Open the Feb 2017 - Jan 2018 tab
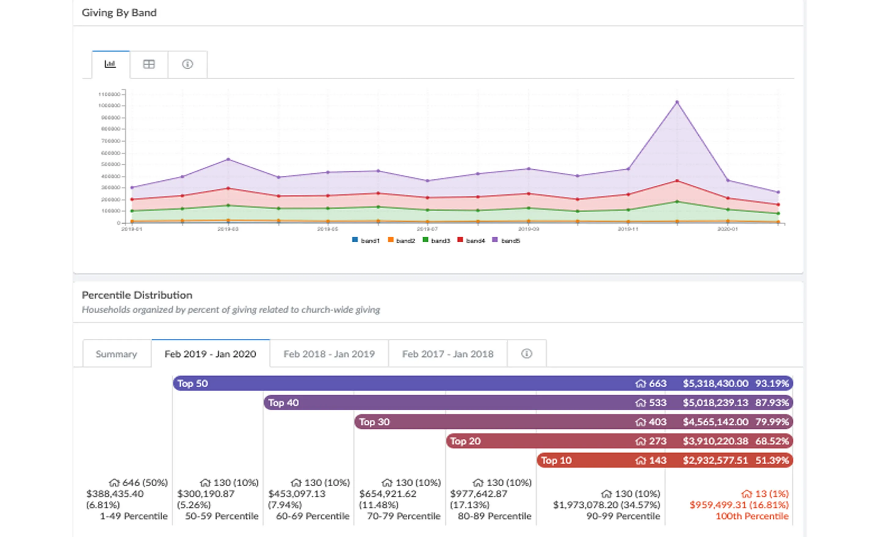 [448, 354]
